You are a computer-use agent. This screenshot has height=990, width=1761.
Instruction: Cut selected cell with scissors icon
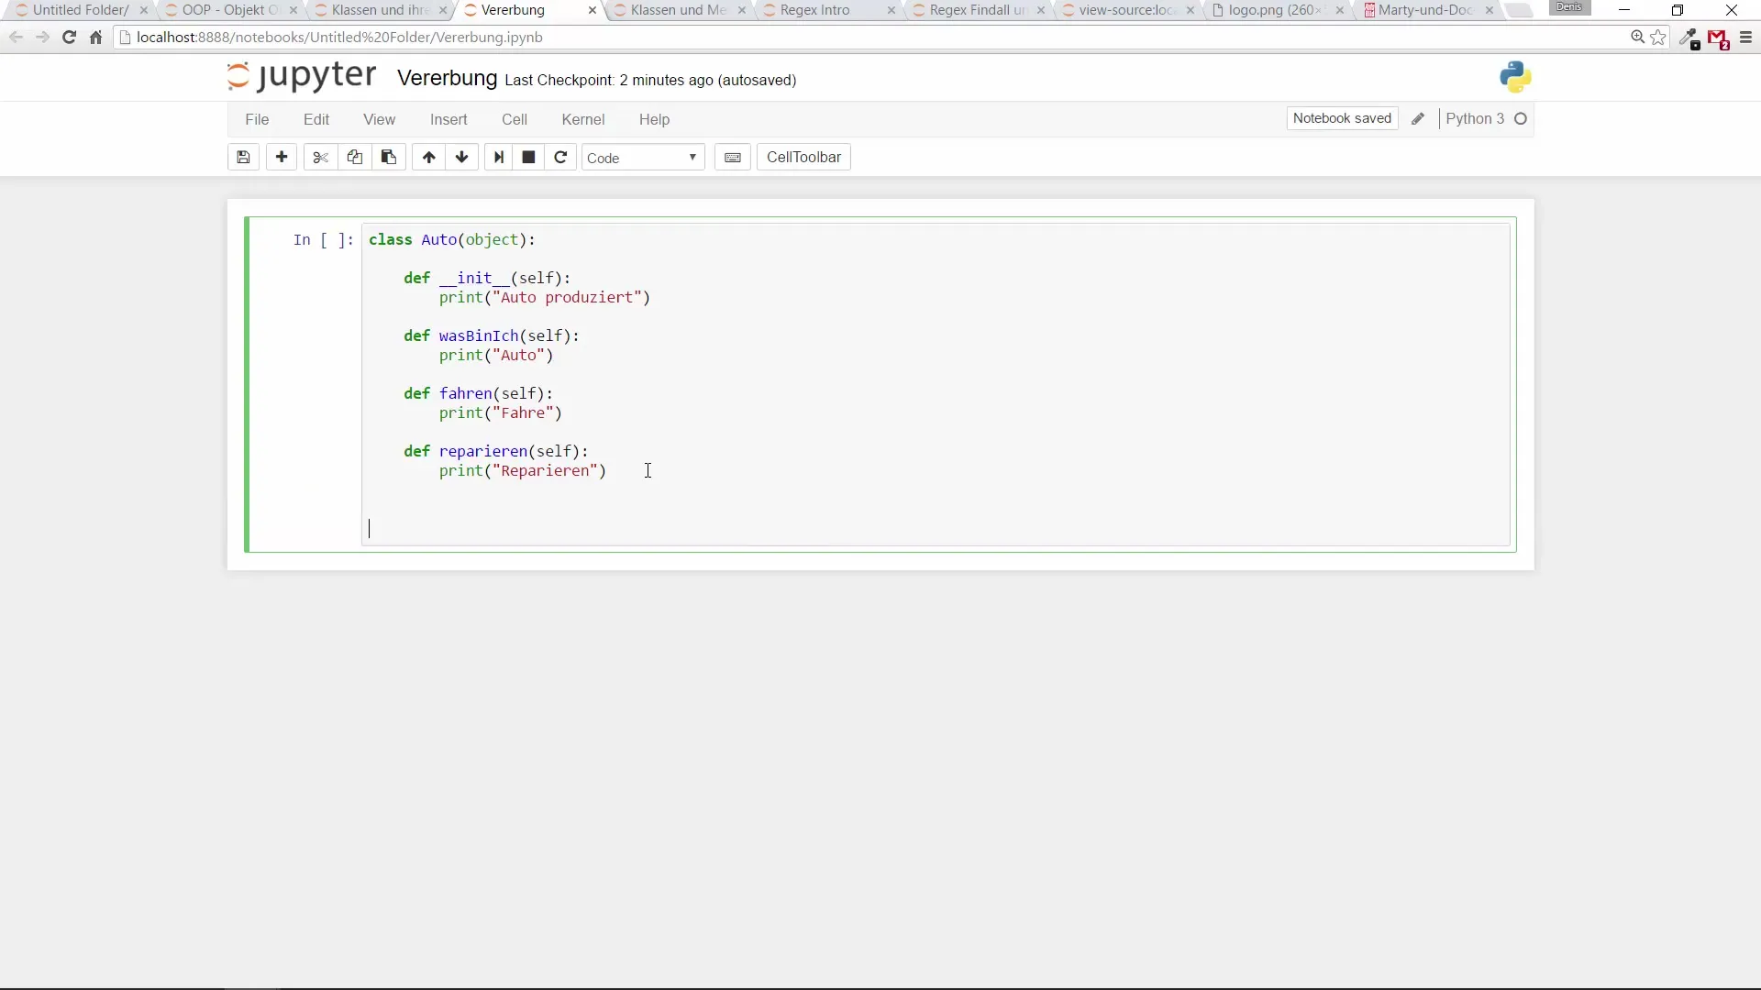pyautogui.click(x=320, y=158)
